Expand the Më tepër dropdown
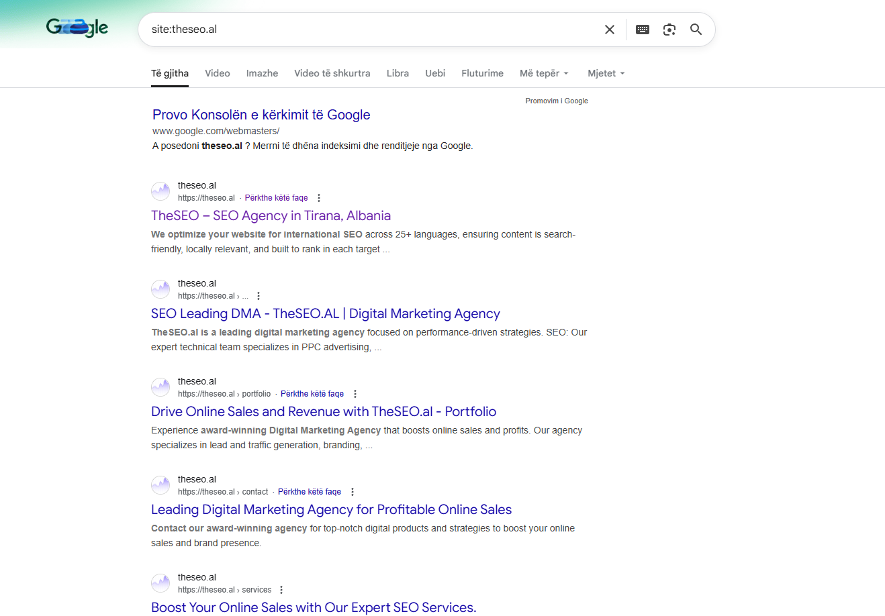 point(544,73)
